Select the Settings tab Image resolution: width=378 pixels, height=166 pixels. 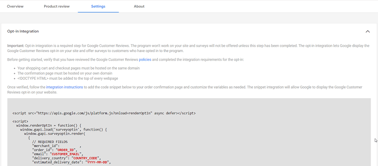[98, 7]
